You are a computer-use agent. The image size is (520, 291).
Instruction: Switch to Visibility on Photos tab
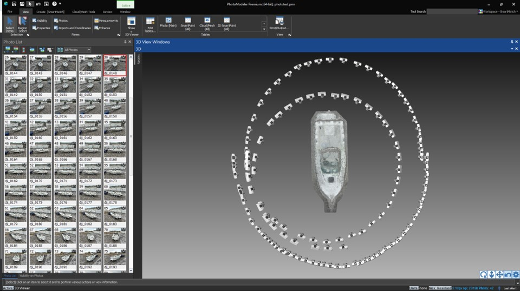(x=31, y=276)
